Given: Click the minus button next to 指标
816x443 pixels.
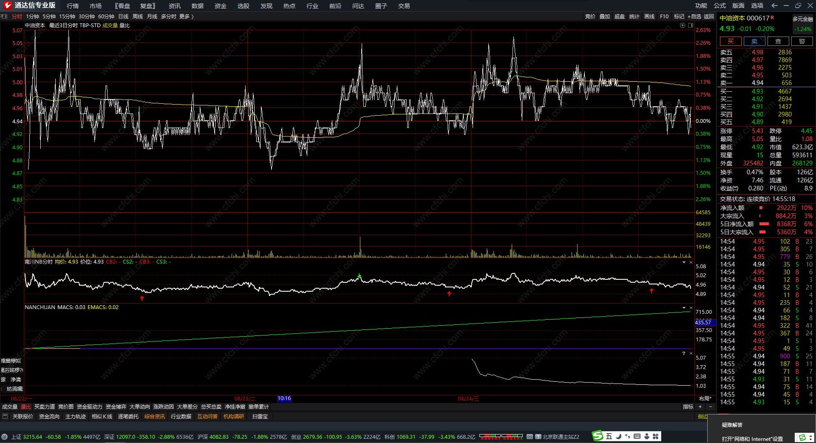Looking at the screenshot, I should tap(710, 407).
